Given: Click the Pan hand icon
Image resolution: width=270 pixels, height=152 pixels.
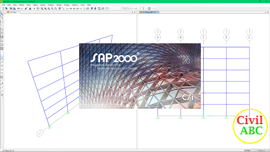Looking at the screenshot, I should coord(59,8).
